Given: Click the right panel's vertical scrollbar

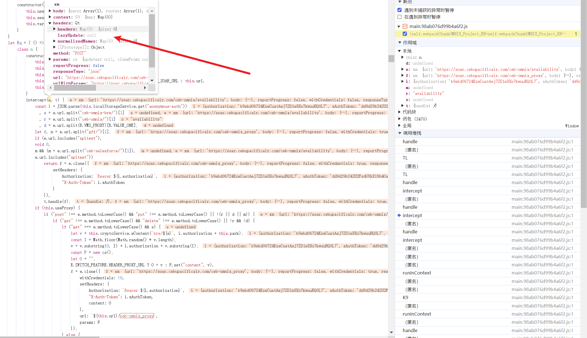Looking at the screenshot, I should (x=584, y=106).
